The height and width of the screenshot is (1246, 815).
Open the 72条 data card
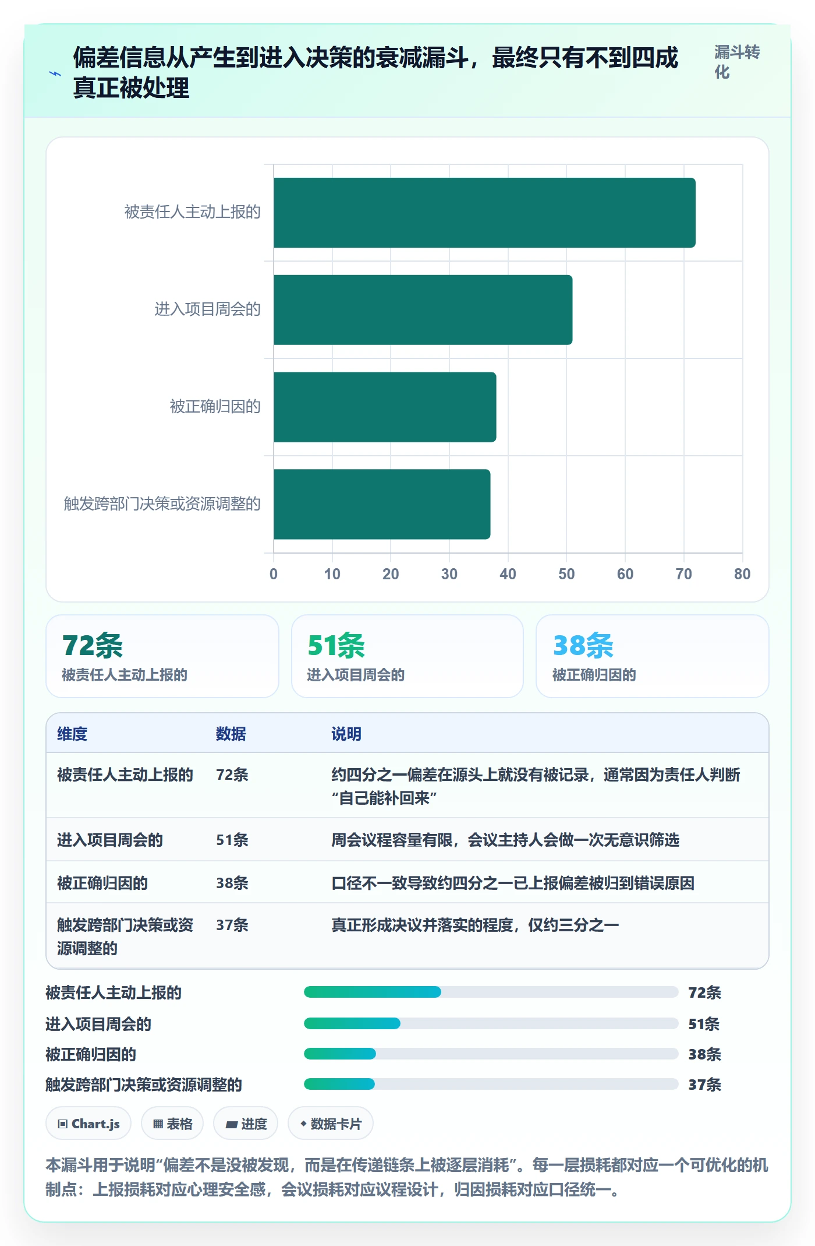[x=162, y=656]
